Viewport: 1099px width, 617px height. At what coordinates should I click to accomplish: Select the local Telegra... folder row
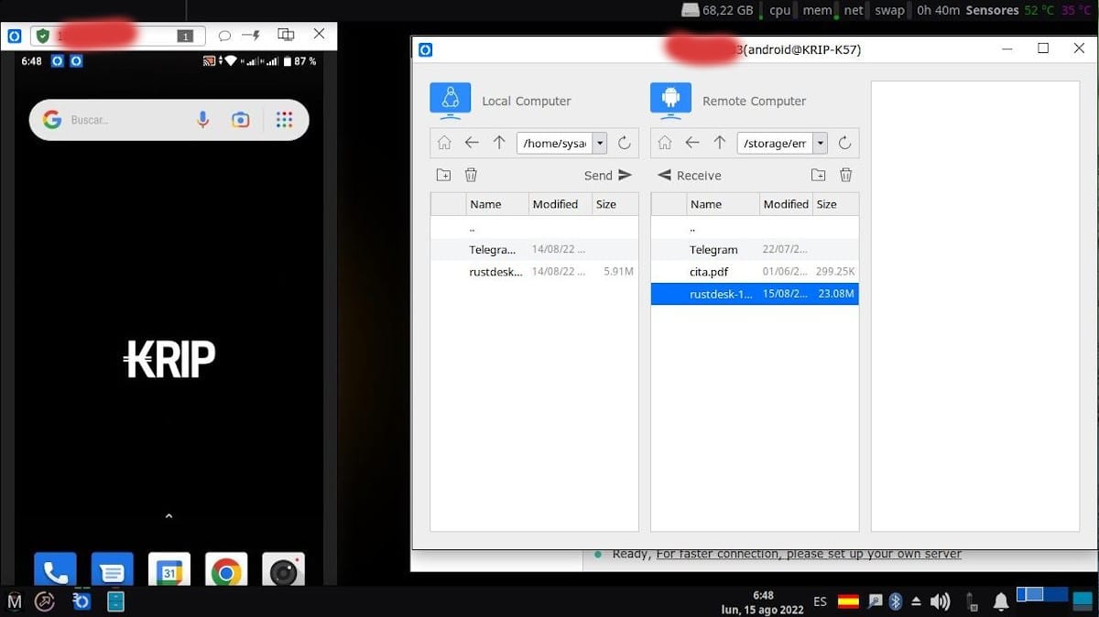(534, 249)
